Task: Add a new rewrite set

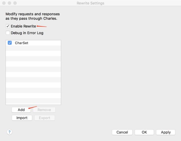Action: 21,110
